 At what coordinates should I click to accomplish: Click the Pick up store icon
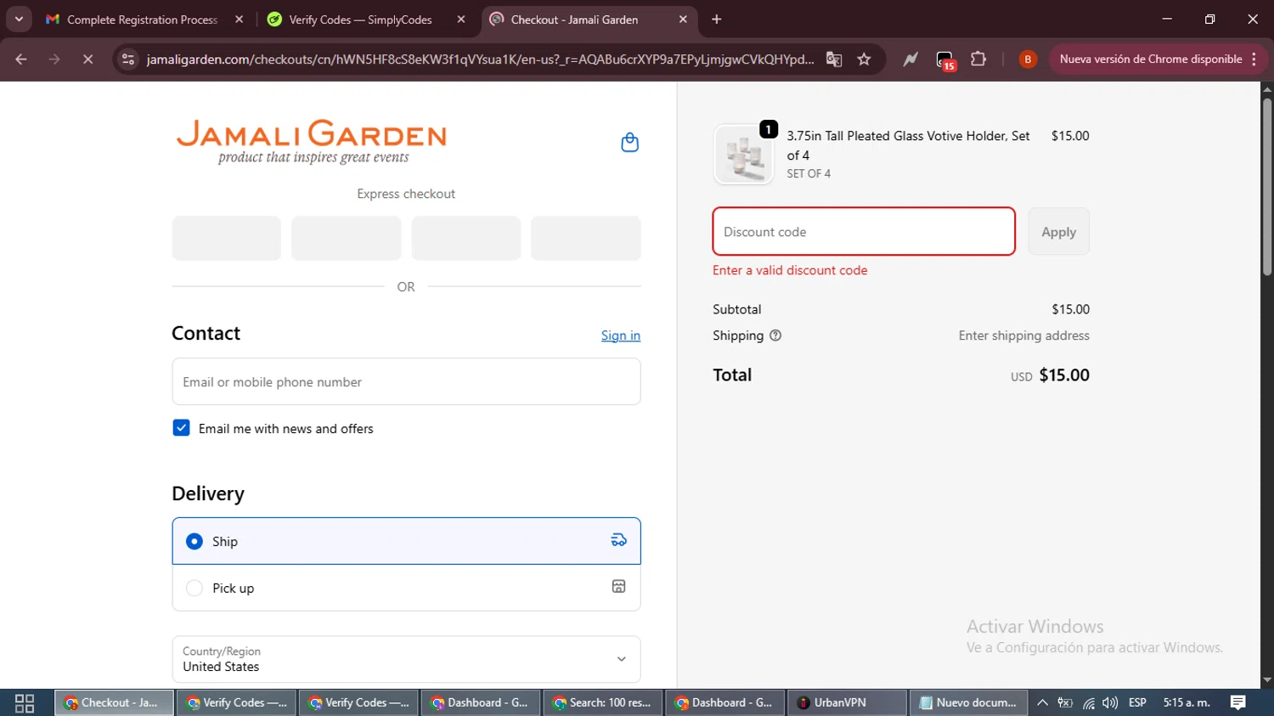coord(619,587)
